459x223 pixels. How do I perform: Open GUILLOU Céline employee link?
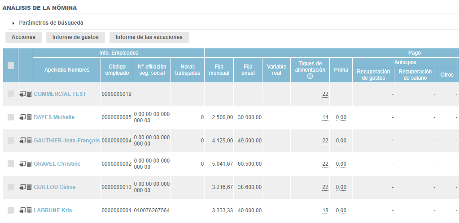coord(55,187)
